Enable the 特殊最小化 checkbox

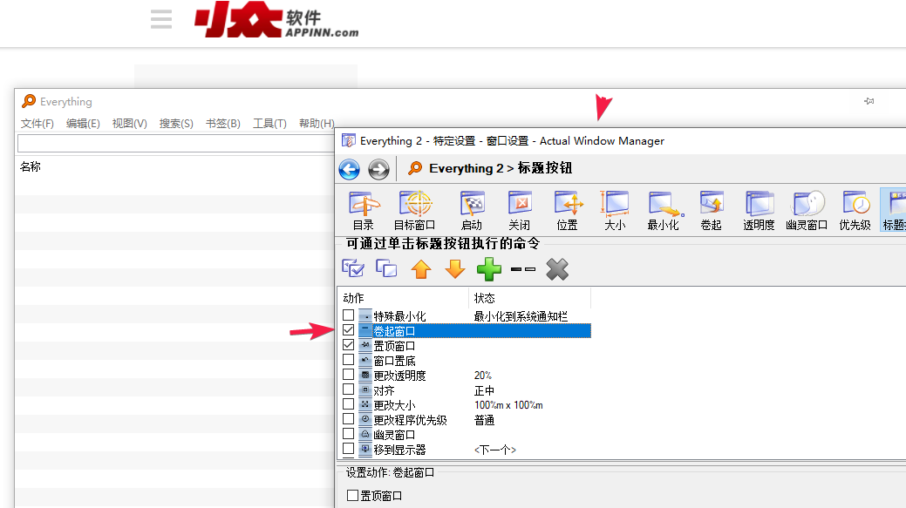click(x=349, y=315)
